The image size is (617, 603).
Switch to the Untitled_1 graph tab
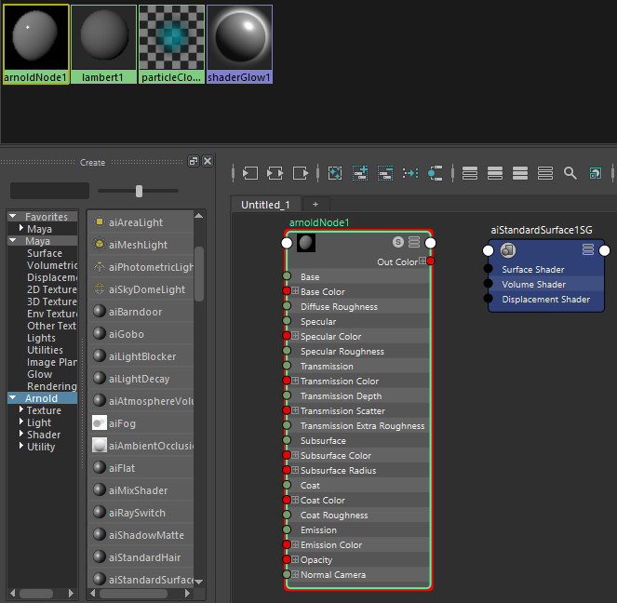[x=265, y=205]
